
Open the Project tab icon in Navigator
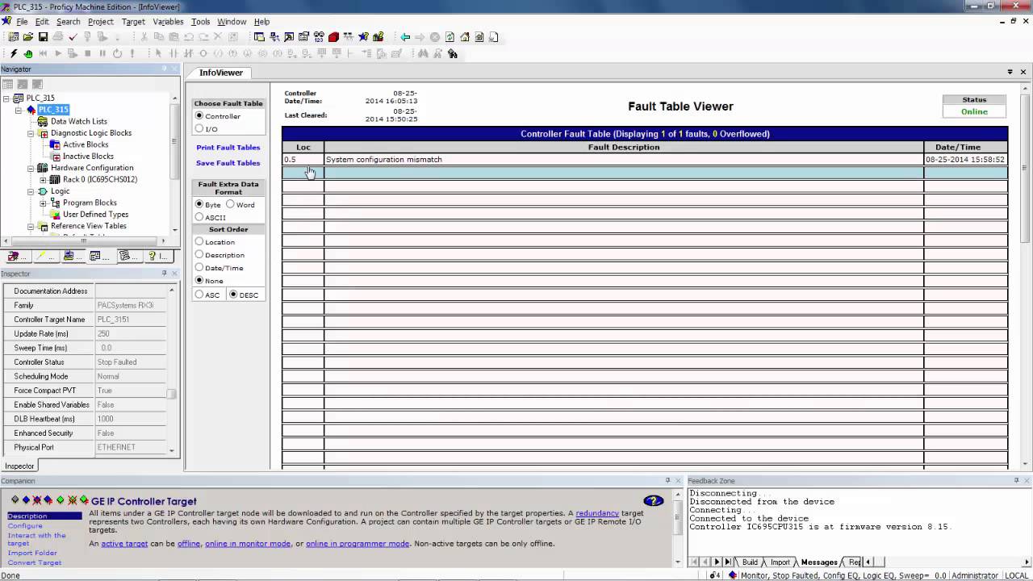pyautogui.click(x=95, y=256)
